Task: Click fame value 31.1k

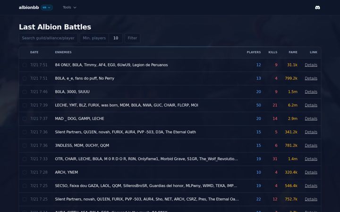Action: 292,65
